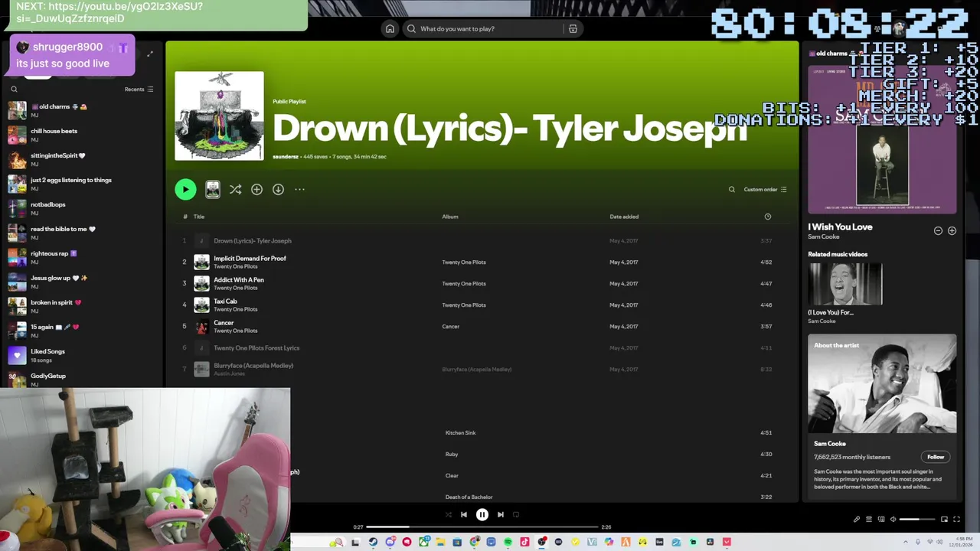
Task: Skip to the previous track
Action: [x=463, y=515]
